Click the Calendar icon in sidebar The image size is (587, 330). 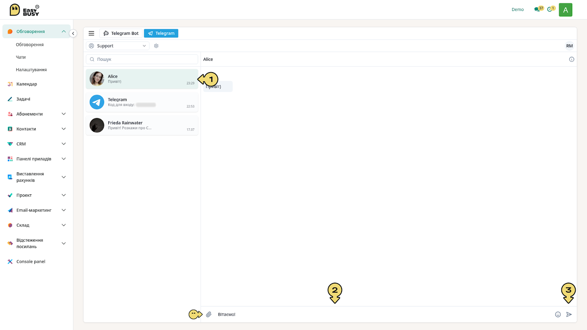click(x=10, y=84)
